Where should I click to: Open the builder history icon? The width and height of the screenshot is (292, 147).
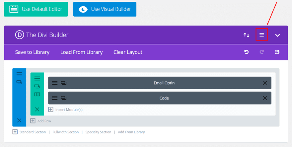[277, 52]
